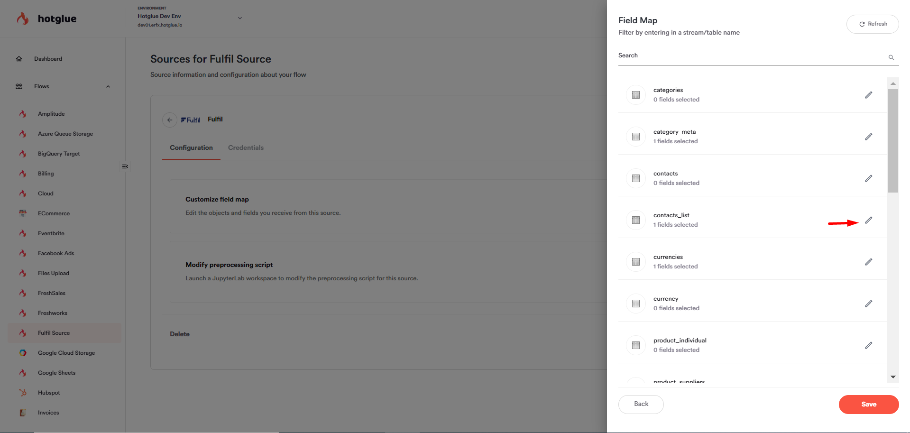910x433 pixels.
Task: Click the search magnifier icon
Action: 891,57
